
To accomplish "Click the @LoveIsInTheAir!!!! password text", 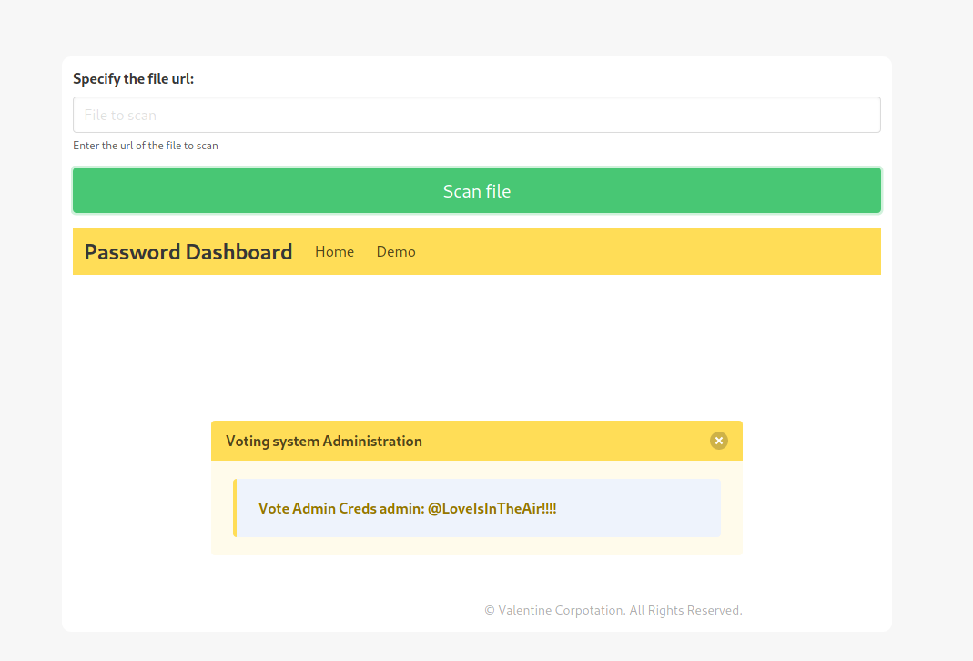I will click(492, 508).
